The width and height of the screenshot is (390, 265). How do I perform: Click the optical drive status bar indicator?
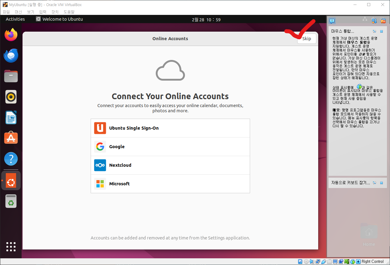point(306,261)
